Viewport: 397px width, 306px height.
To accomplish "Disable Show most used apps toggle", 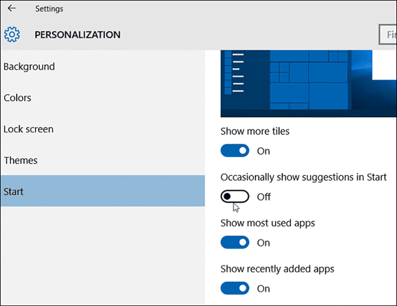I will pos(235,243).
